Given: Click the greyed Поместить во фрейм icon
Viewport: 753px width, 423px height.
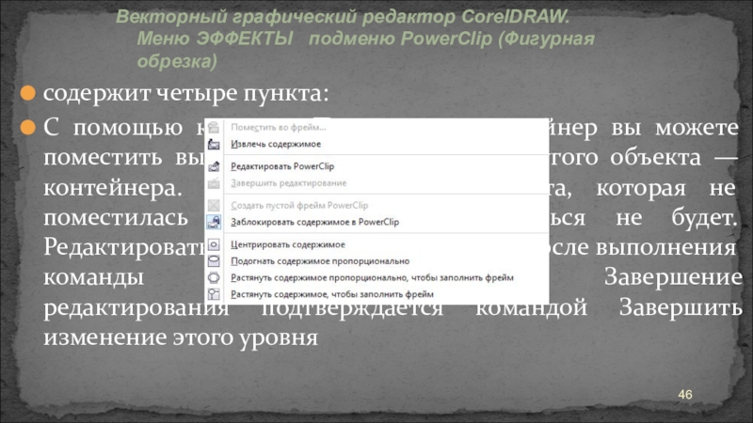Looking at the screenshot, I should tap(214, 127).
